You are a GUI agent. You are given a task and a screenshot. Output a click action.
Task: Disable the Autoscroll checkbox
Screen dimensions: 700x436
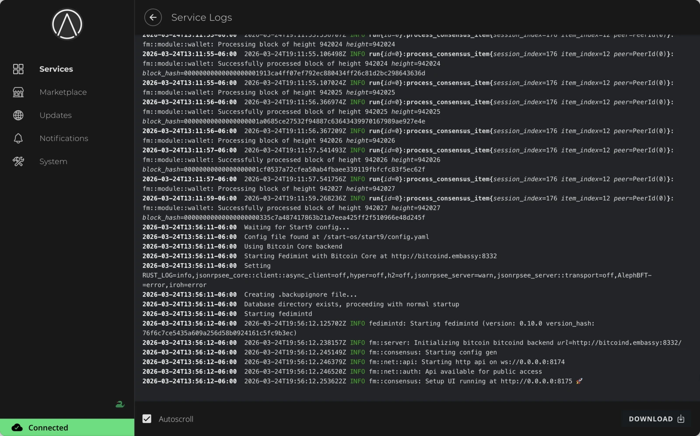[147, 419]
